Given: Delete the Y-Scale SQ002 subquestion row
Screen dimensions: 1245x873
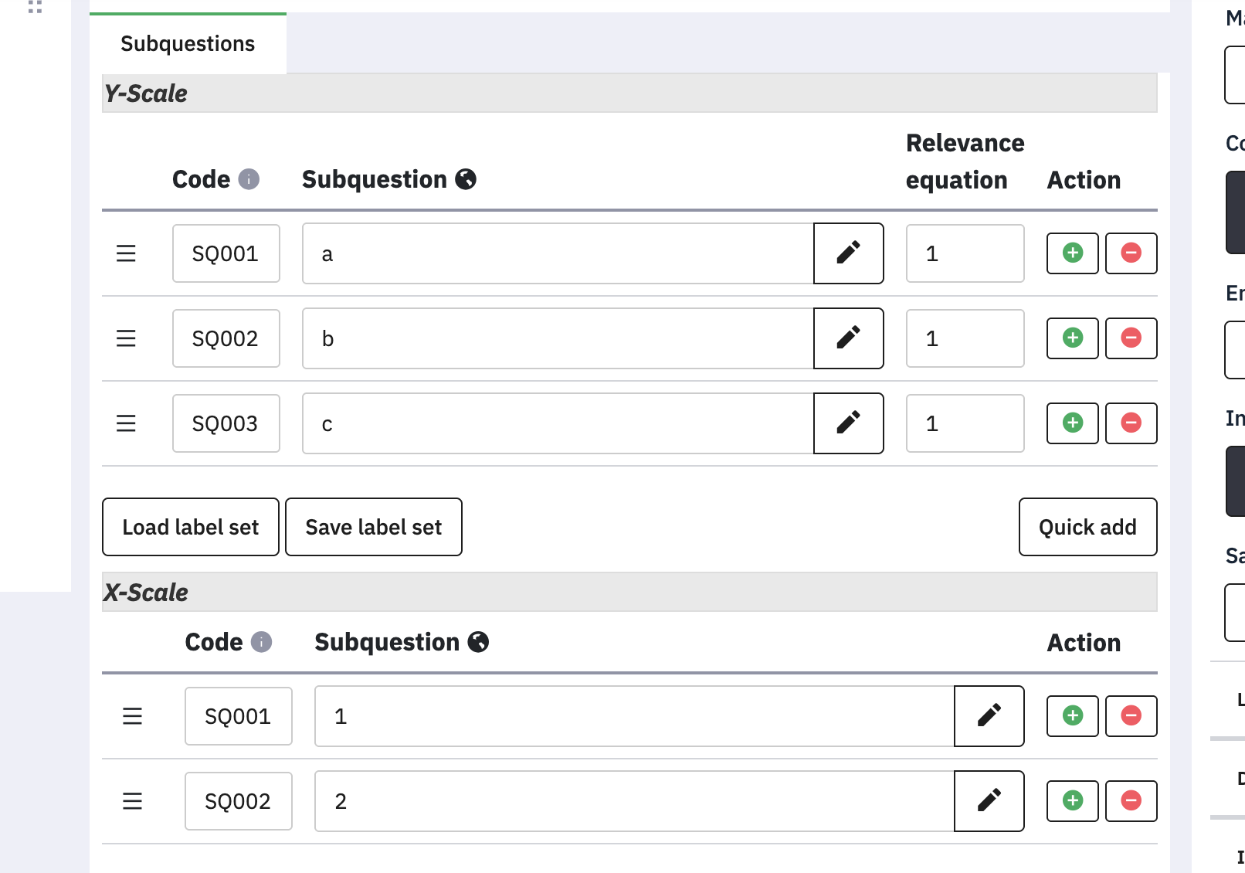Looking at the screenshot, I should click(x=1131, y=338).
